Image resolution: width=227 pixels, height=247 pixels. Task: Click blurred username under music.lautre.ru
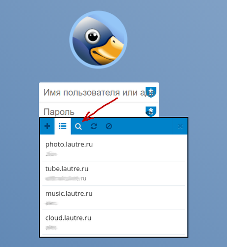(51, 203)
